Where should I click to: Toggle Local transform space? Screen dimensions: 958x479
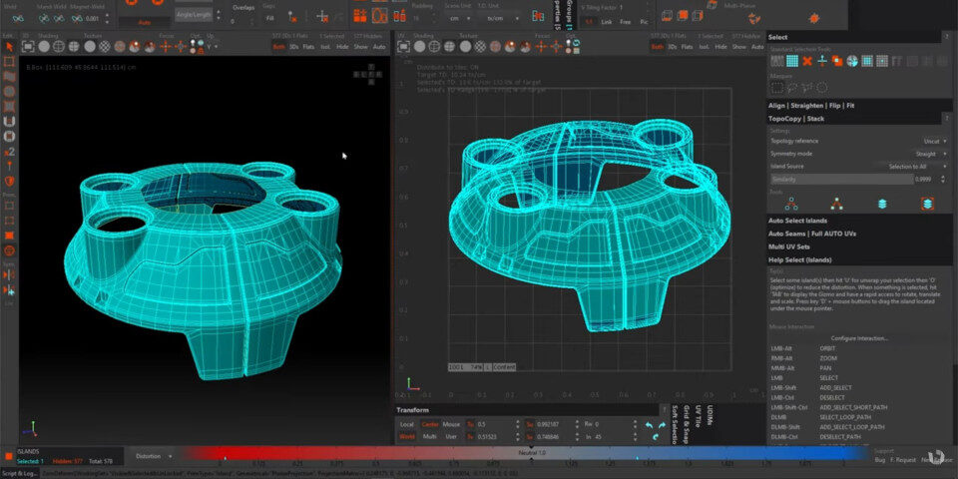pos(407,424)
